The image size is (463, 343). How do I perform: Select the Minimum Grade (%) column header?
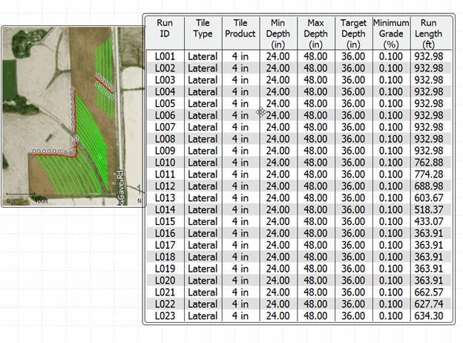(391, 33)
